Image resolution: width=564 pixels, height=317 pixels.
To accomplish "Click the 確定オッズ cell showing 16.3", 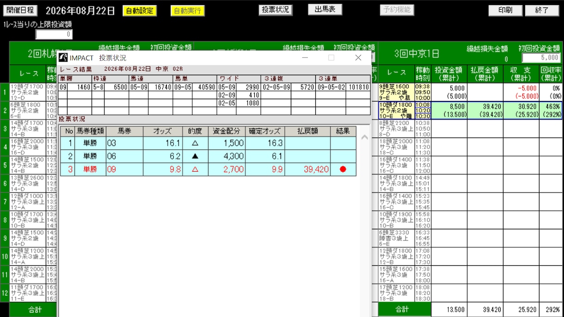I will click(x=265, y=144).
